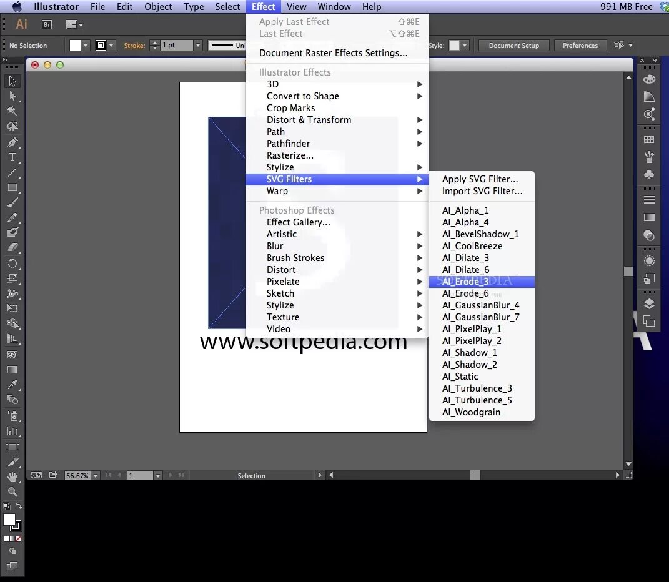669x582 pixels.
Task: Select the Mesh tool
Action: pyautogui.click(x=12, y=355)
